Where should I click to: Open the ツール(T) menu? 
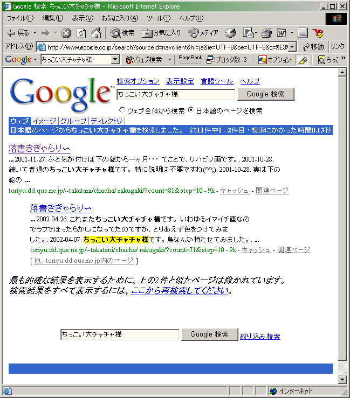click(x=159, y=18)
